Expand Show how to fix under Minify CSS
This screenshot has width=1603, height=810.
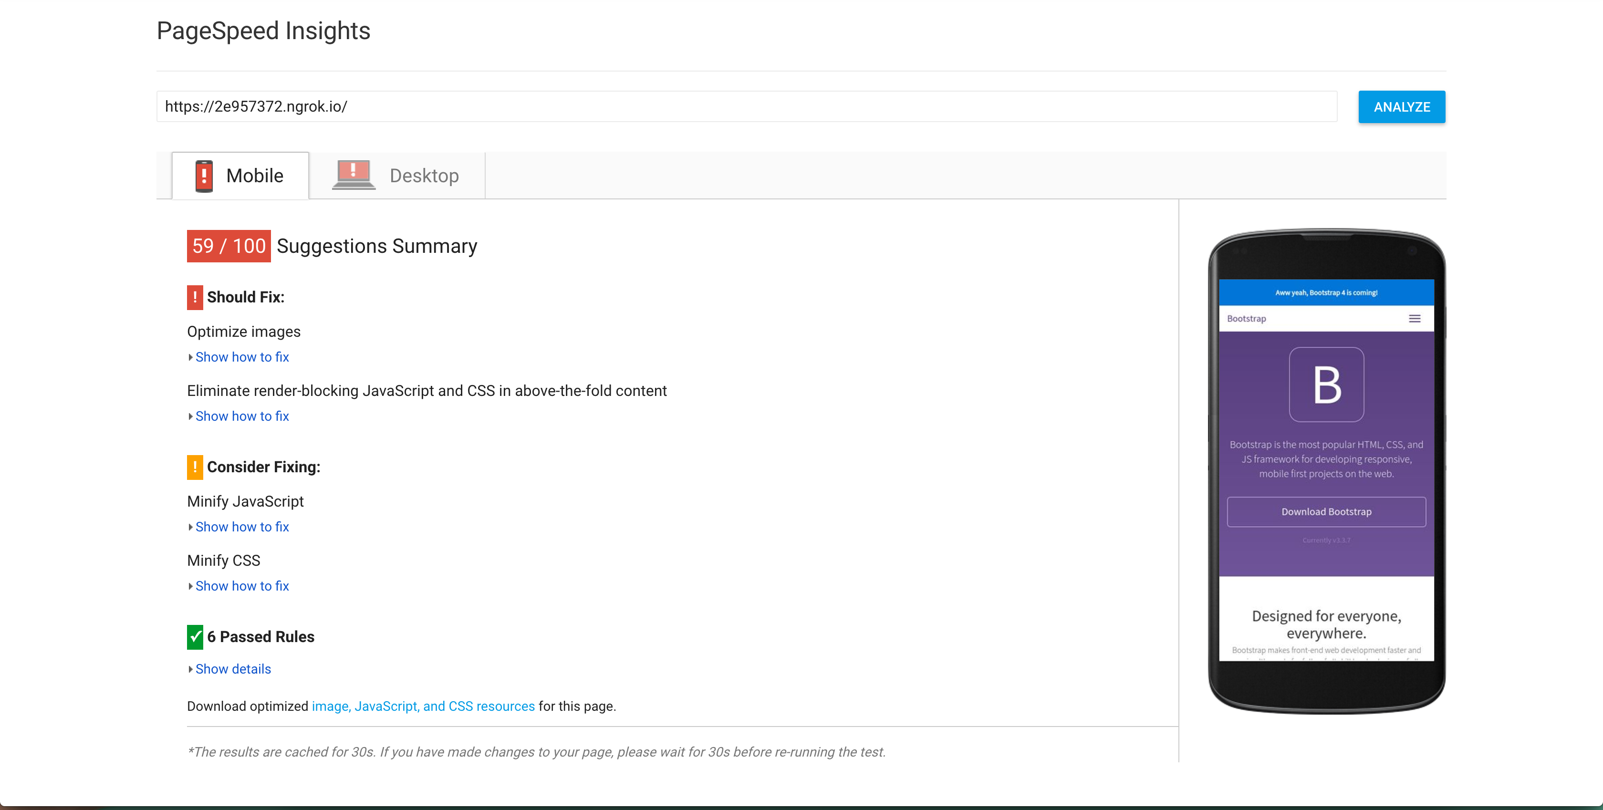pyautogui.click(x=241, y=586)
